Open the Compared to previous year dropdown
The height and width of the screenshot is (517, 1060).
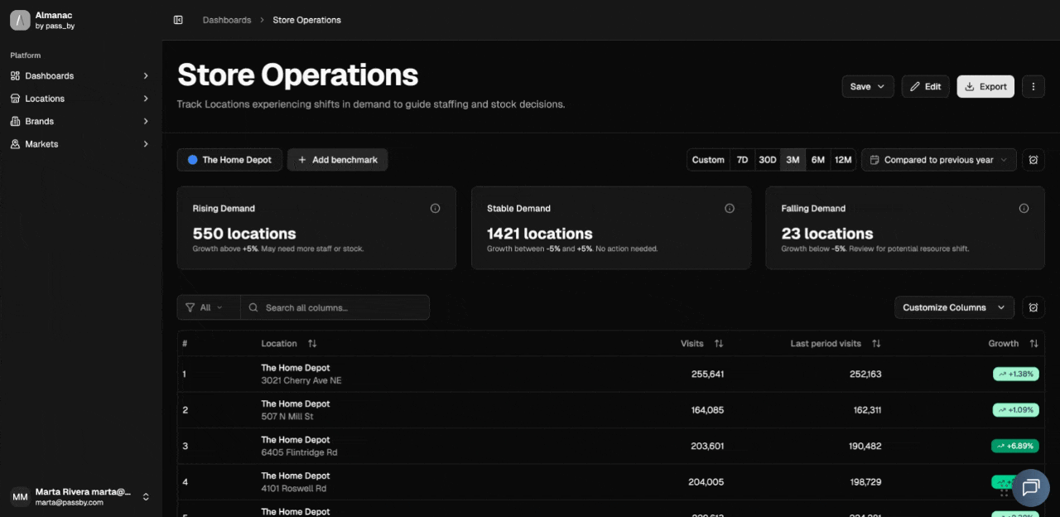tap(938, 160)
